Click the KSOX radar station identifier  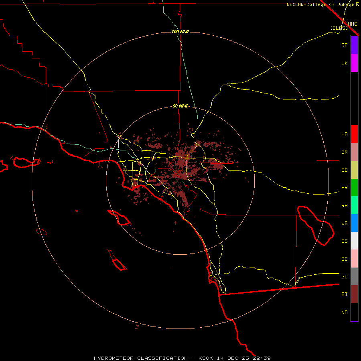206,358
